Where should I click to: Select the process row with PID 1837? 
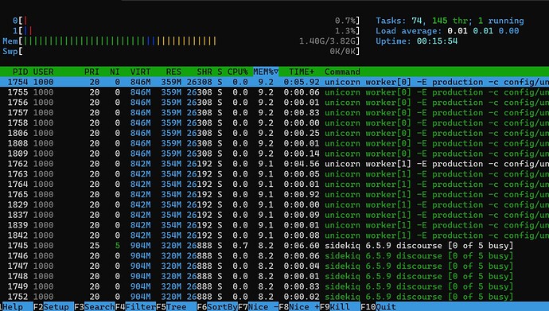[x=274, y=215]
